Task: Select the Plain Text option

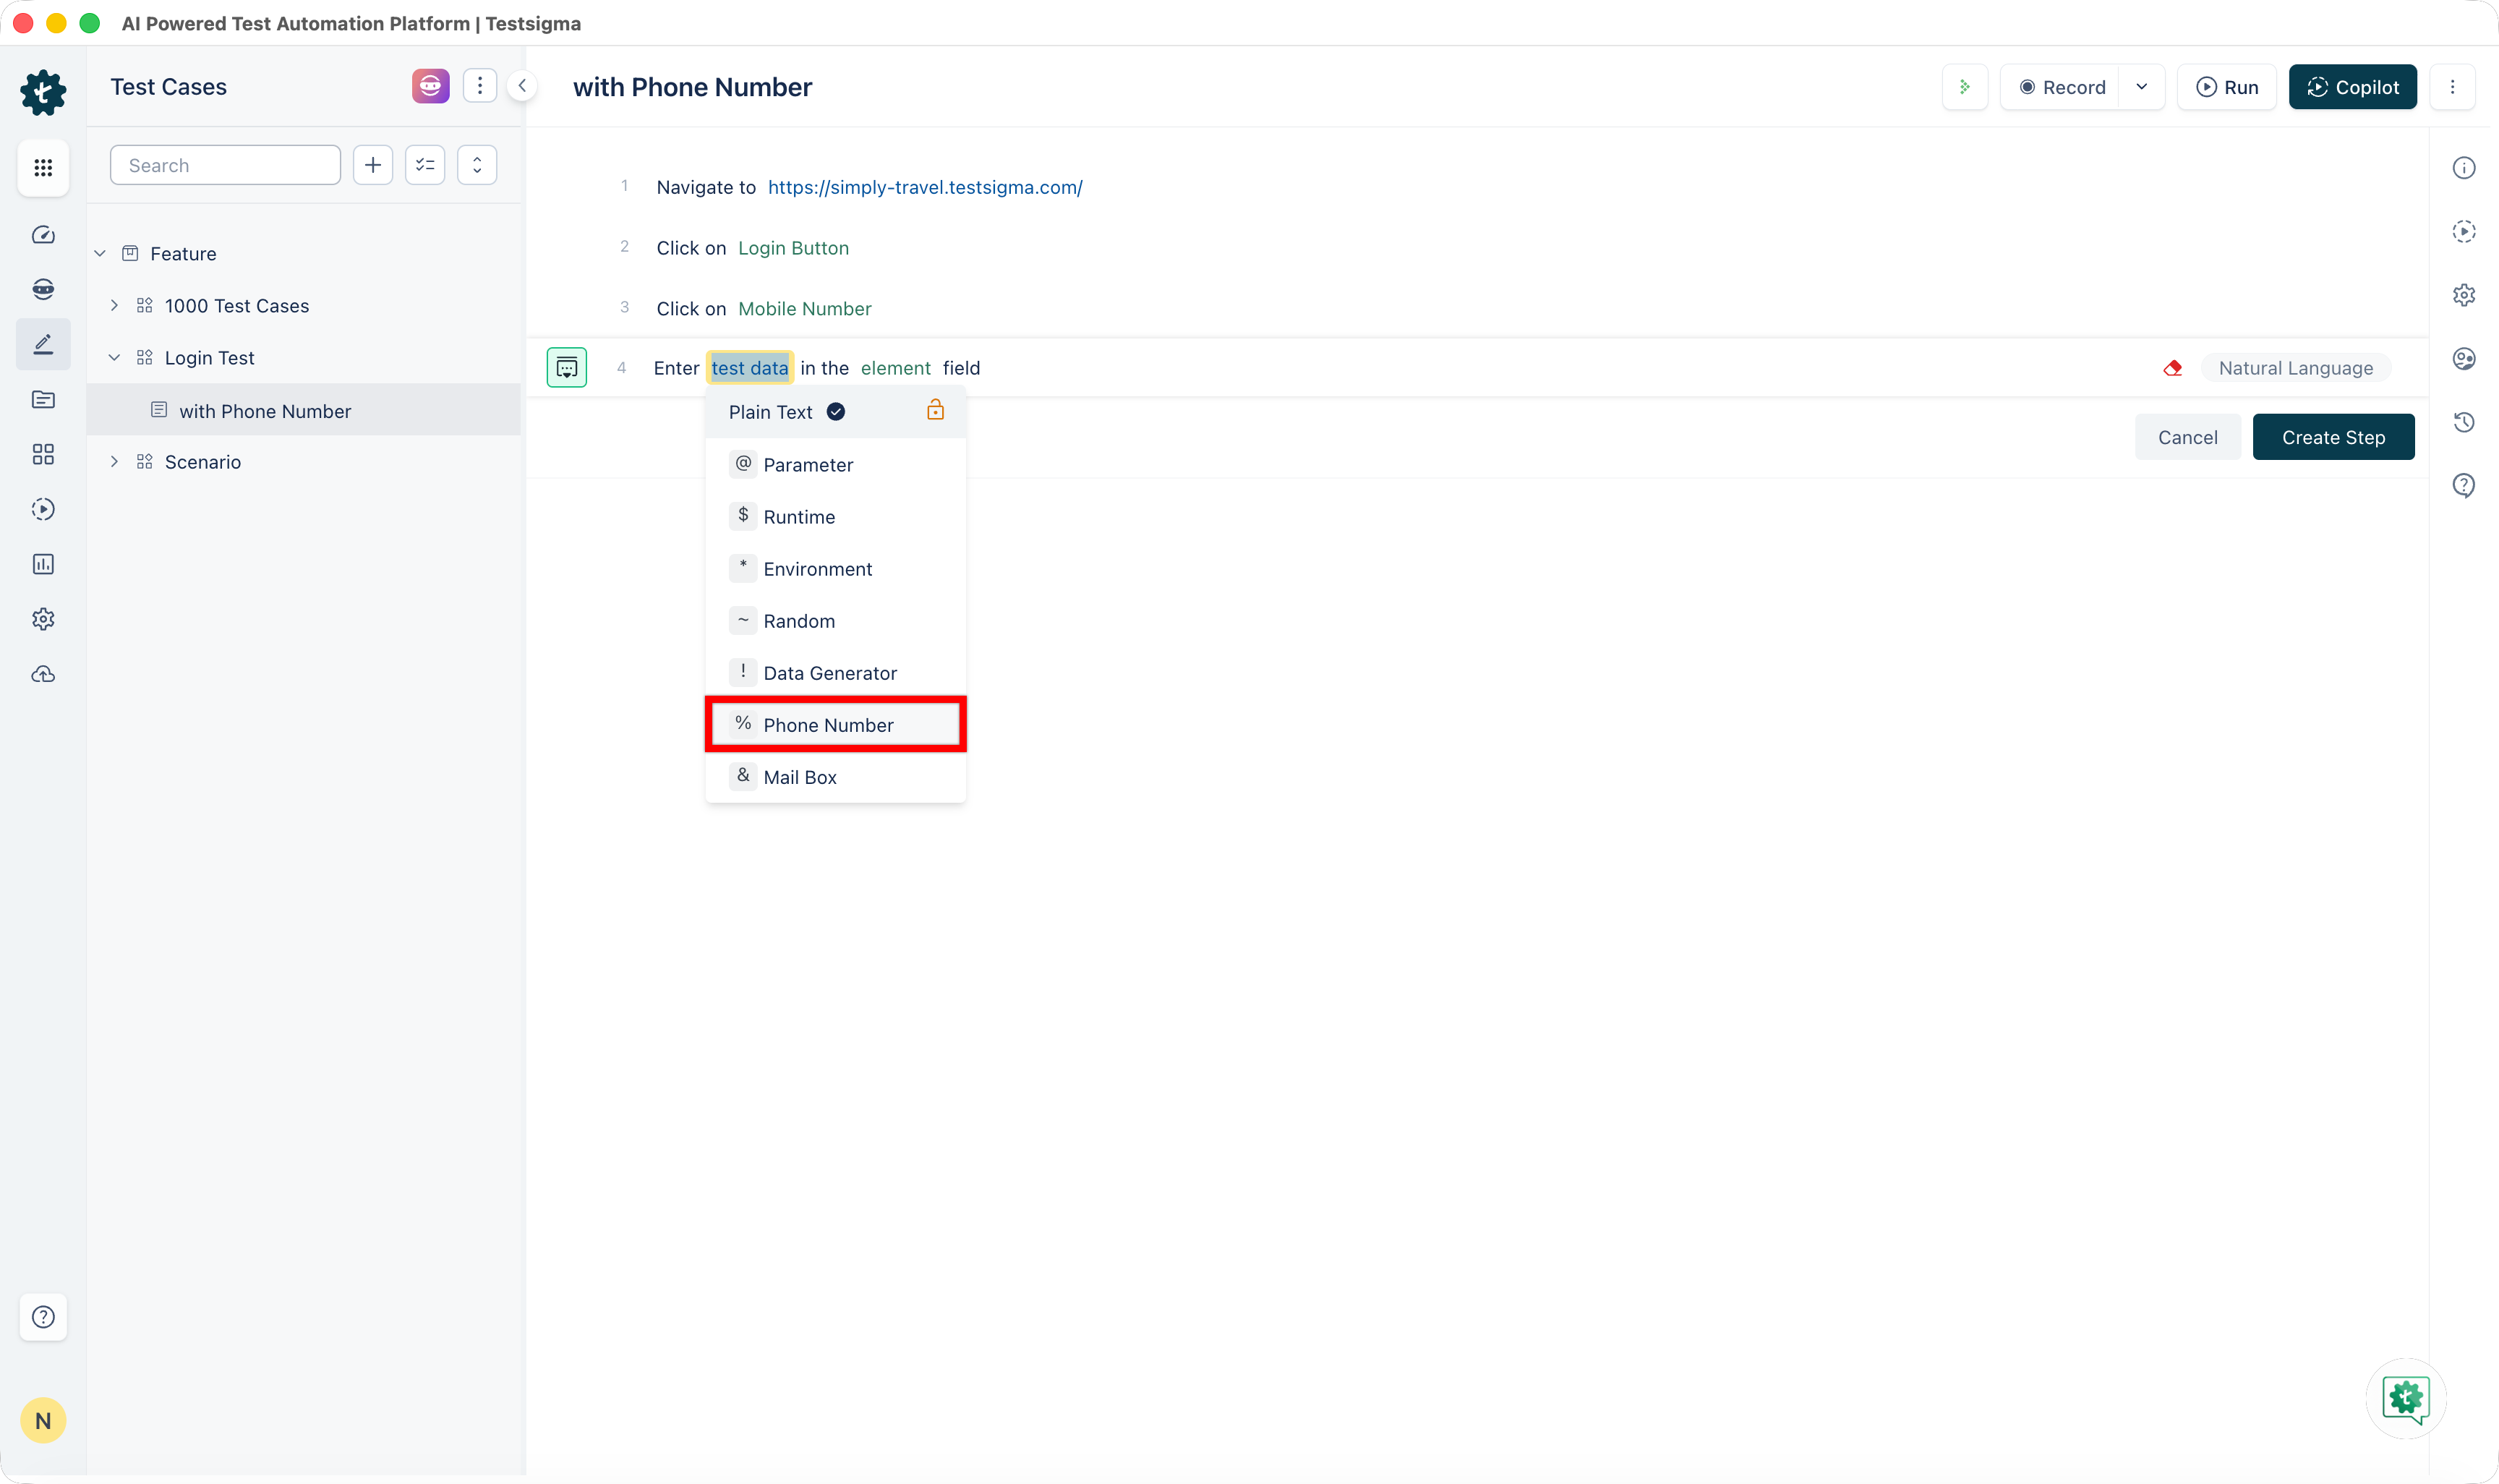Action: [836, 412]
